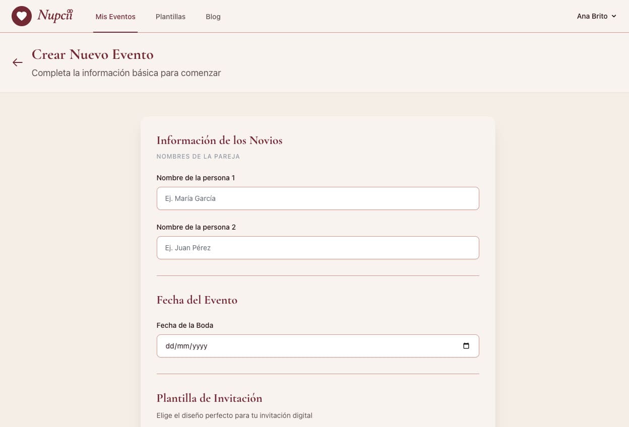Click the back arrow to return

tap(18, 62)
